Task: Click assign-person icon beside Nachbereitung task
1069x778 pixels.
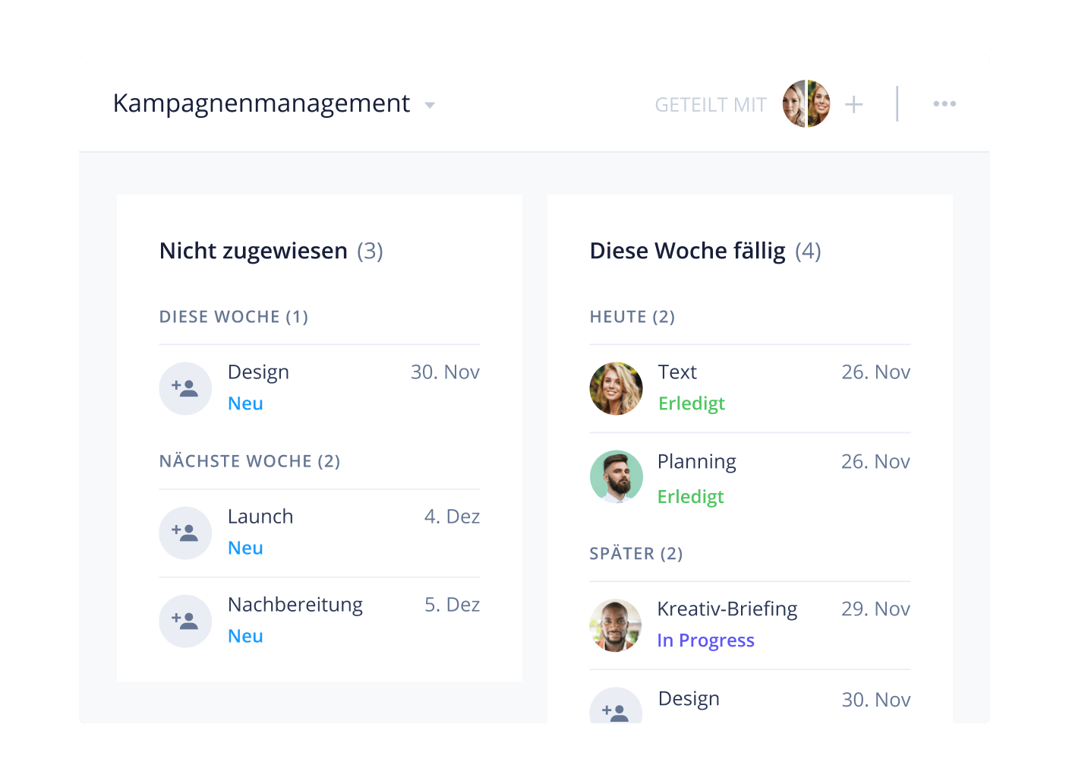Action: pos(185,621)
